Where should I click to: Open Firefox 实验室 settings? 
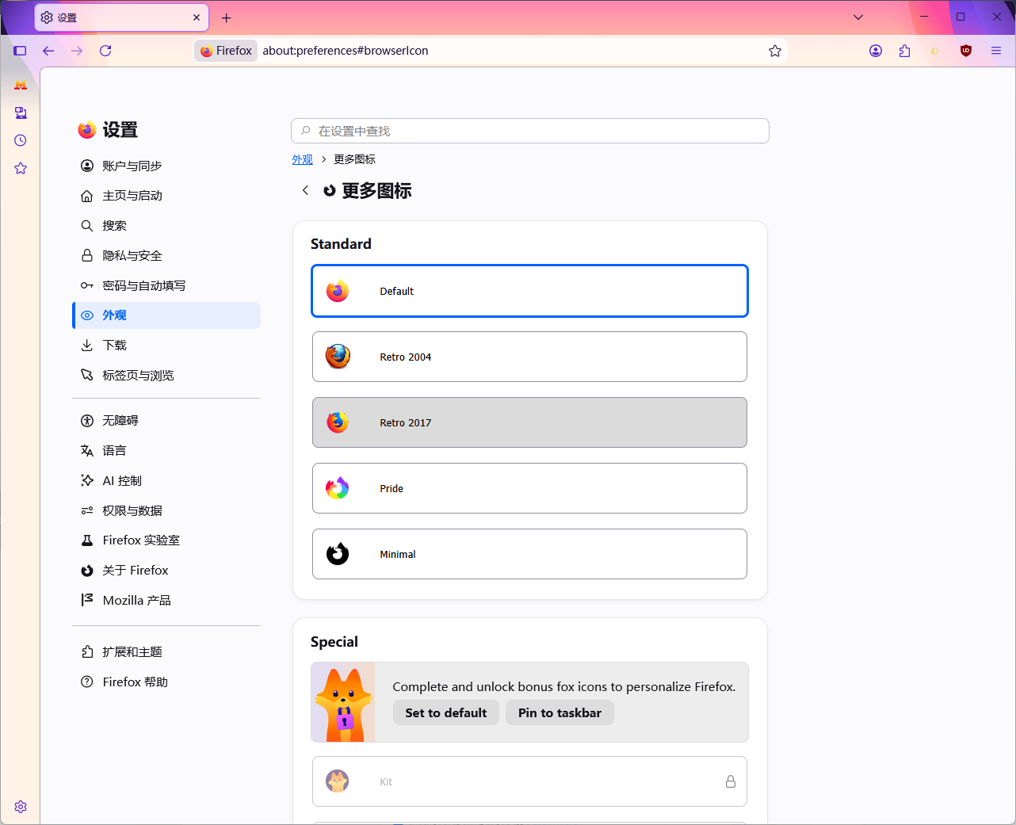pos(166,540)
